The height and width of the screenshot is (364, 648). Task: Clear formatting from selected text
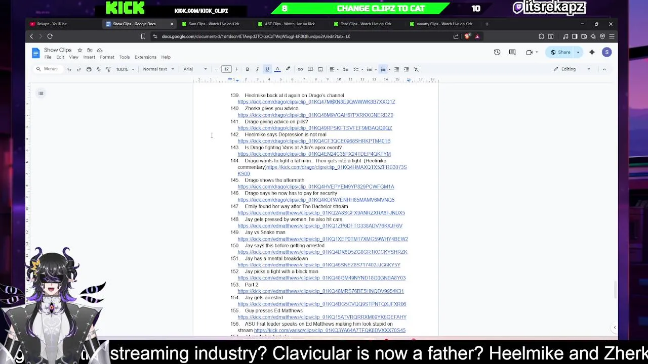416,69
